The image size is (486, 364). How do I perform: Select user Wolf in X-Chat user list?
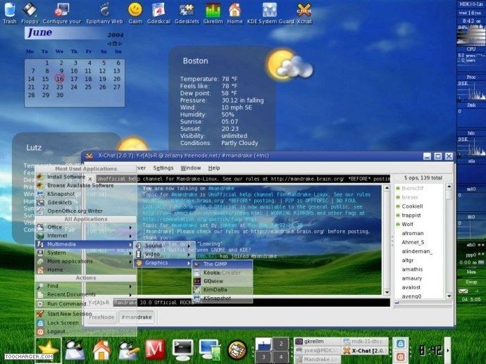[x=407, y=225]
